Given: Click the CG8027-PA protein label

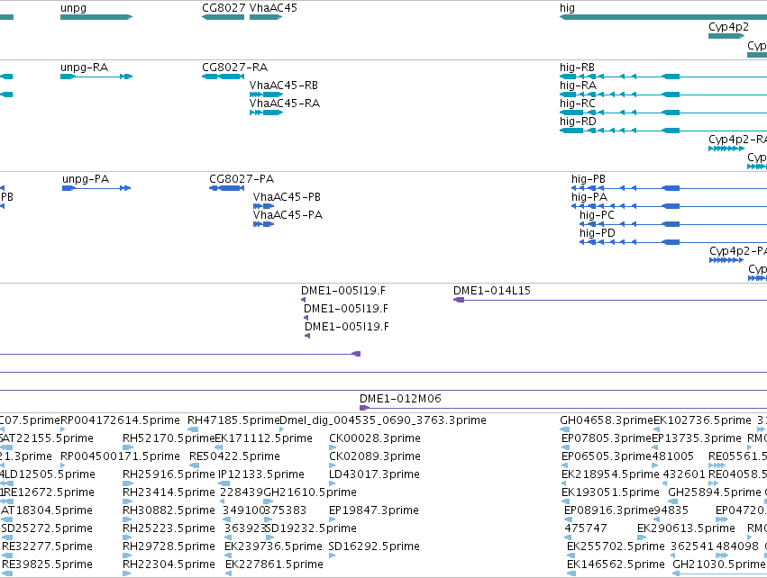Looking at the screenshot, I should tap(242, 179).
